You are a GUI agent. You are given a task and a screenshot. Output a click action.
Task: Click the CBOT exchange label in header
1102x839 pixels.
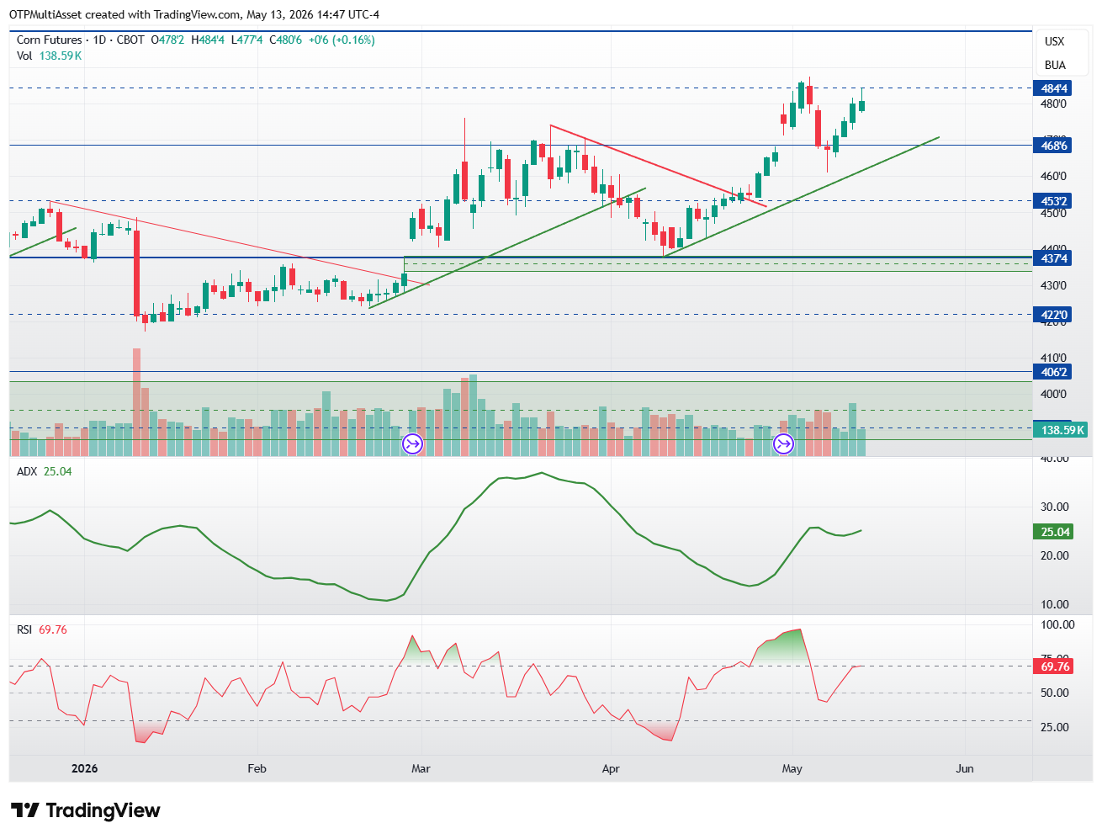coord(130,40)
